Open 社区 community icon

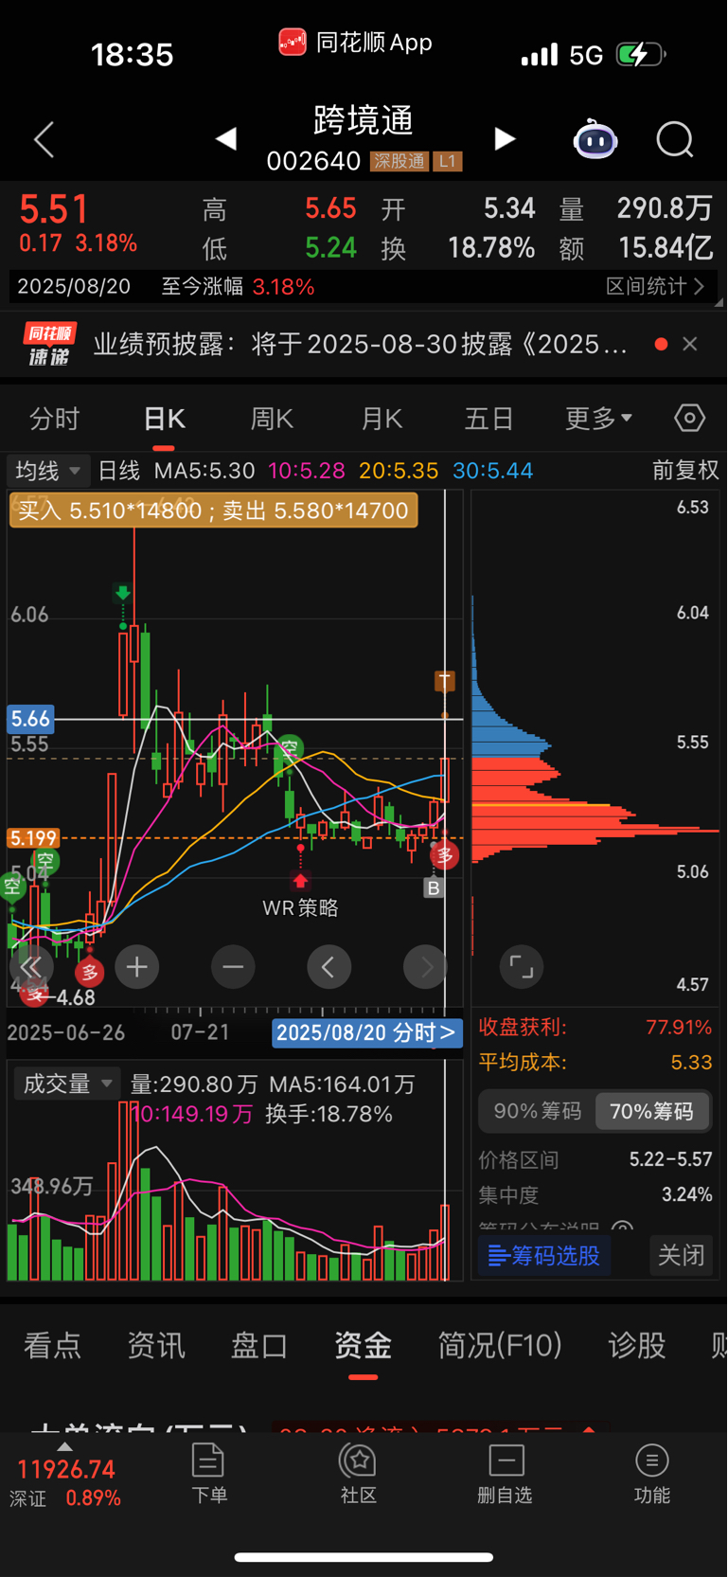pyautogui.click(x=359, y=1474)
